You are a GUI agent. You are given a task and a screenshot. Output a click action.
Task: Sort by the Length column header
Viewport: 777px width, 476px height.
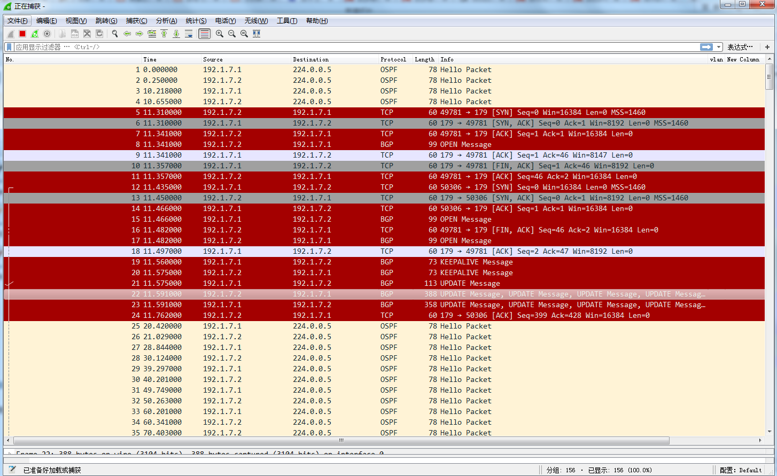click(x=425, y=59)
